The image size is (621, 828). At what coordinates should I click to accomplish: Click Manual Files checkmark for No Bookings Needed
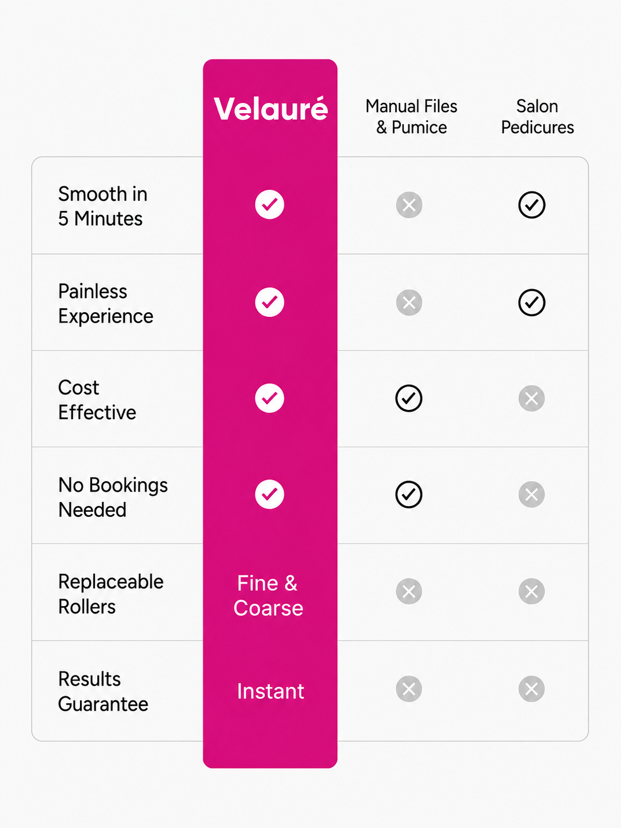click(409, 494)
